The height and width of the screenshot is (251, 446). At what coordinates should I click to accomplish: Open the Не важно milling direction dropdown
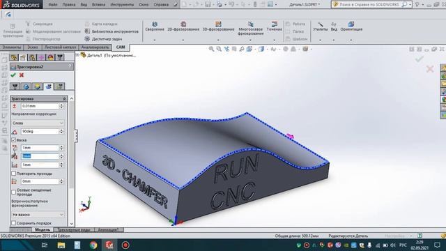coord(38,215)
